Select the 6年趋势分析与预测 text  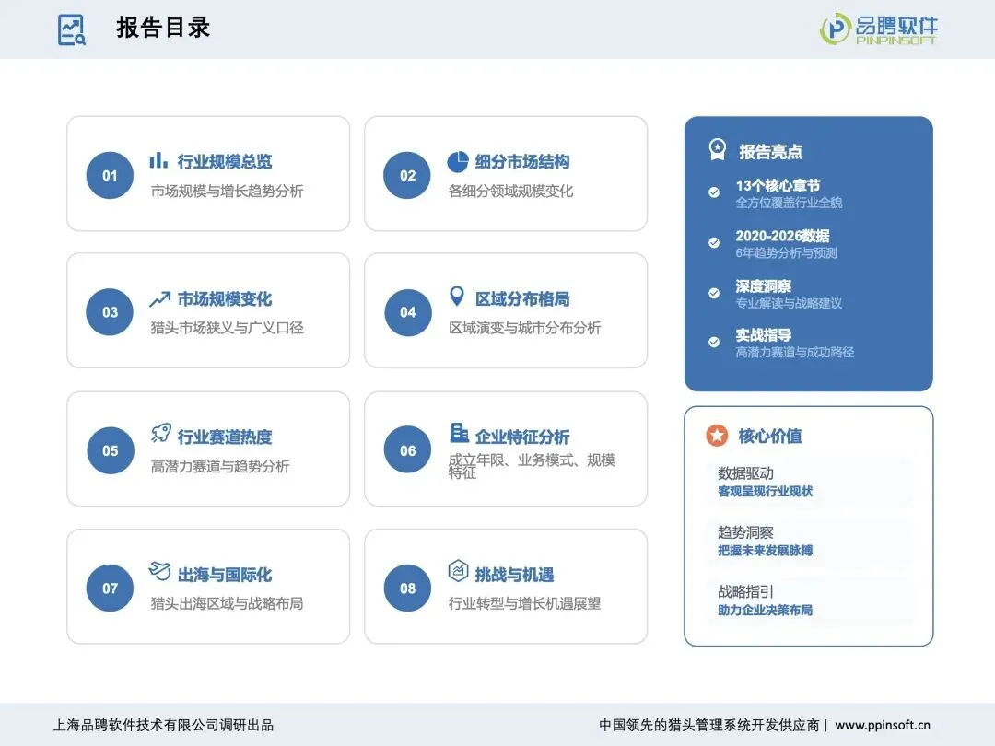click(786, 252)
